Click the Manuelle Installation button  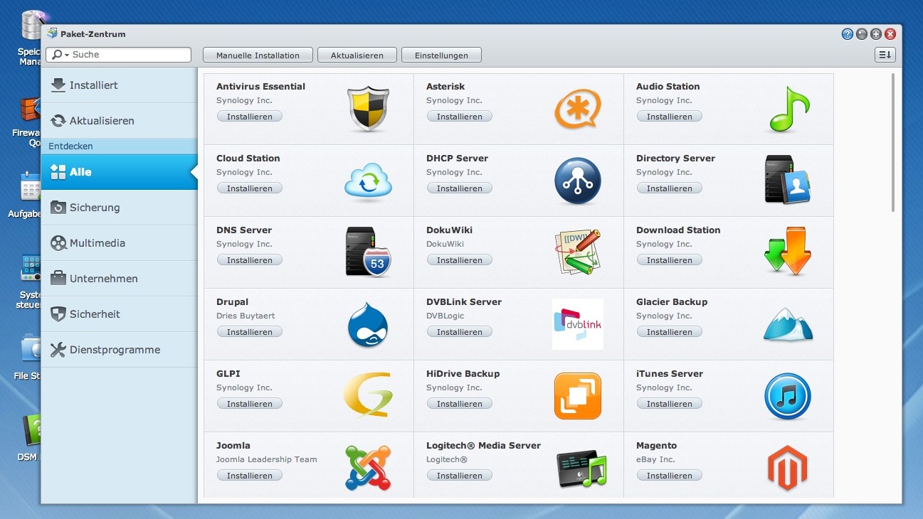pos(258,55)
